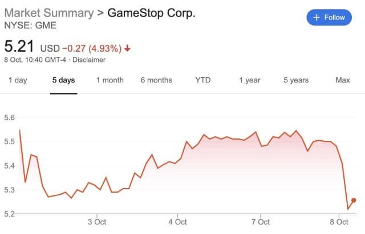
Task: Click the red endpoint dot on chart
Action: click(x=354, y=200)
